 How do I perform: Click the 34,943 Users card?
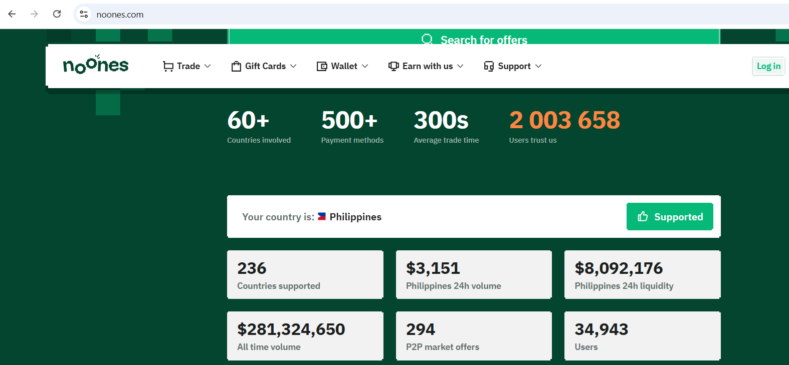click(643, 336)
